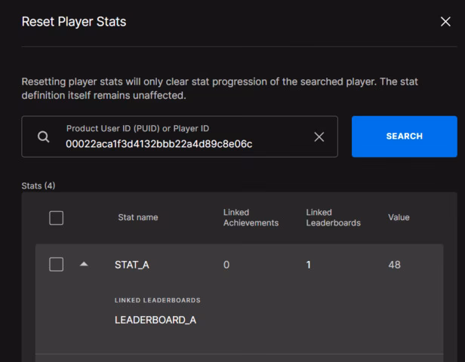Focus the PUID or Player ID field

pos(180,137)
